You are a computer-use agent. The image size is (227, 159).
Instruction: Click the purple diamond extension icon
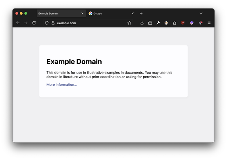(192, 23)
